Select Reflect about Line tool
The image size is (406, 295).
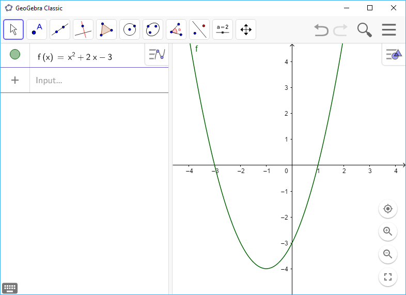point(199,29)
